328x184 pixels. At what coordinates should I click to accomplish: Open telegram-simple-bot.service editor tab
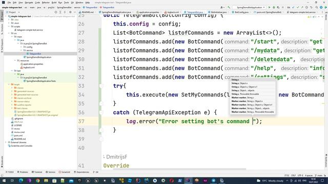click(302, 12)
